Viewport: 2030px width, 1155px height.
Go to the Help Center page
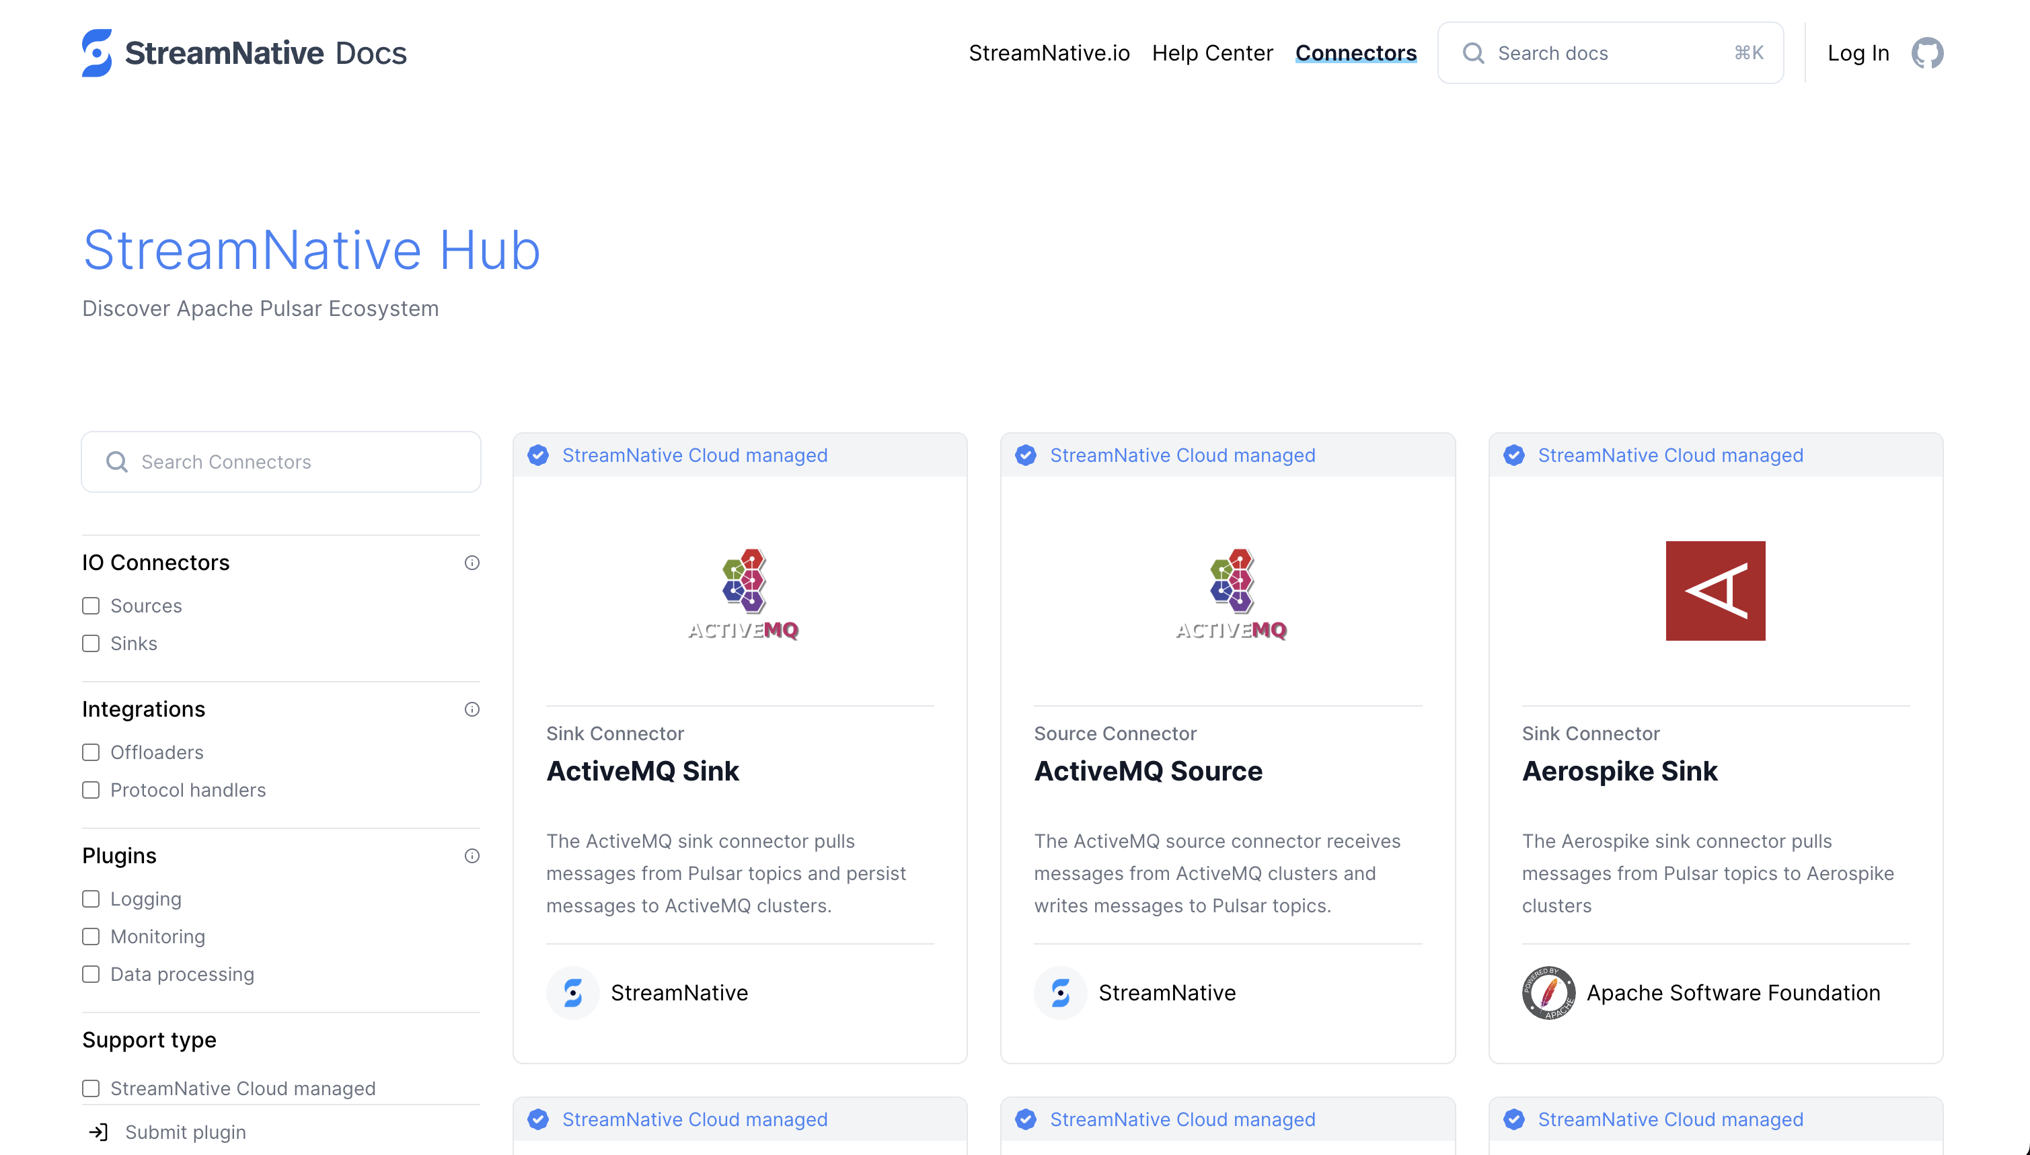point(1212,52)
